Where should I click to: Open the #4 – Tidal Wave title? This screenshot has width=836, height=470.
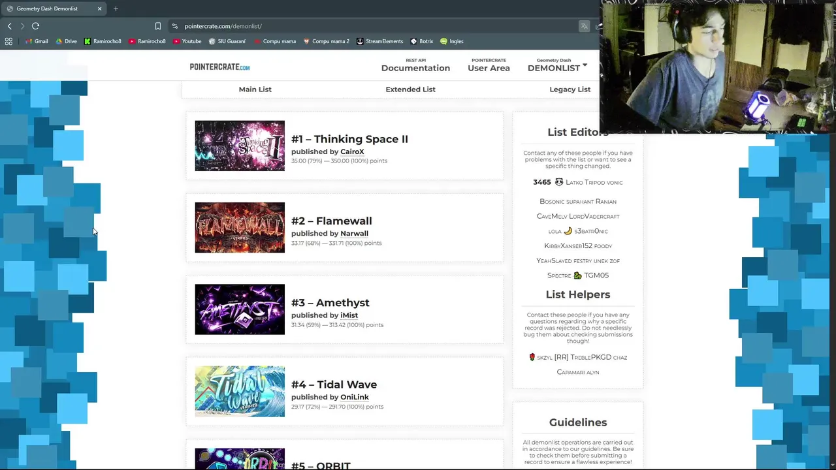[x=334, y=384]
